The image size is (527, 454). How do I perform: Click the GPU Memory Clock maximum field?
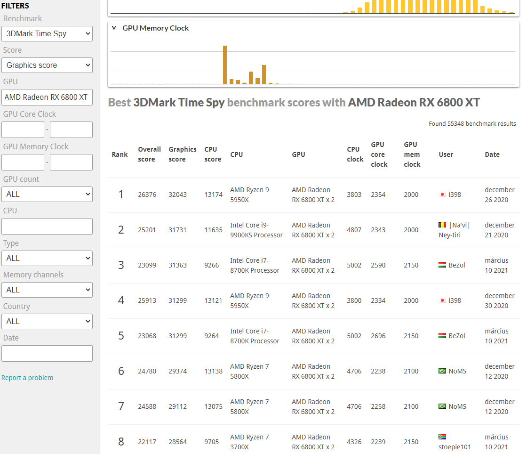(x=71, y=162)
